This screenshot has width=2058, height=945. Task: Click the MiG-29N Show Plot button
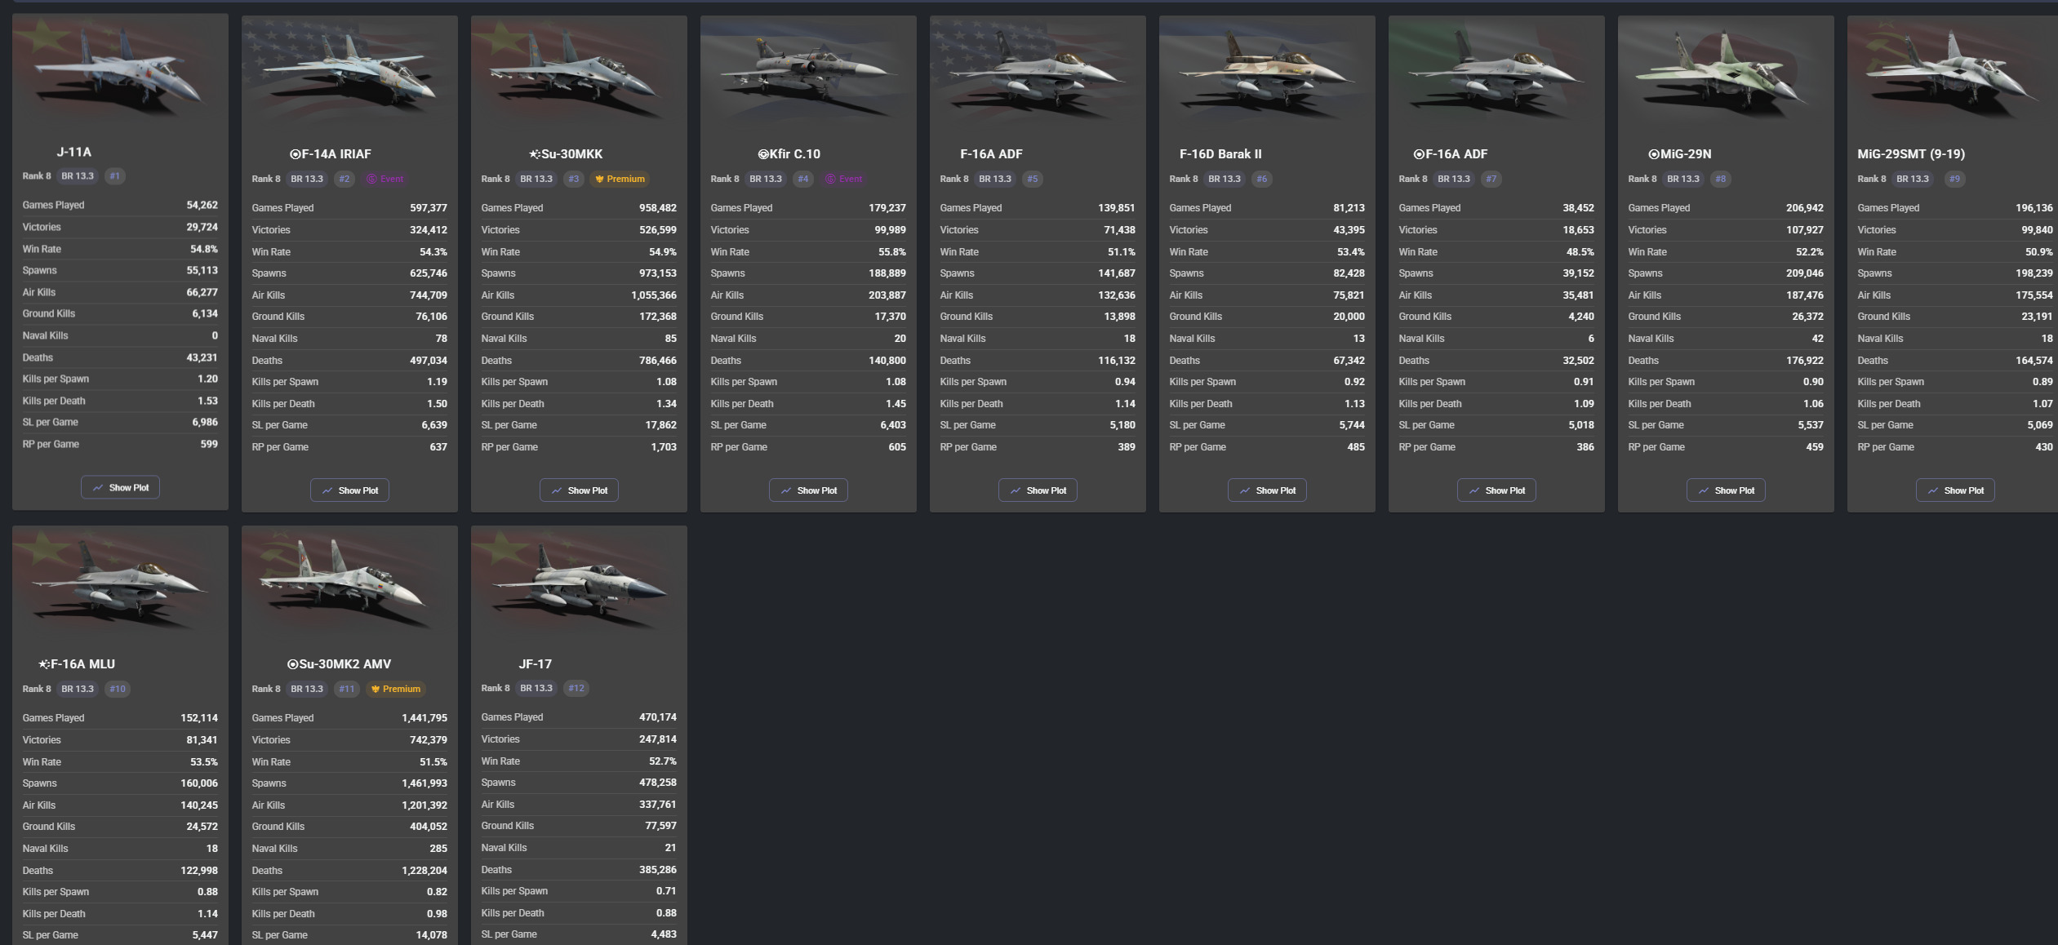[x=1726, y=490]
